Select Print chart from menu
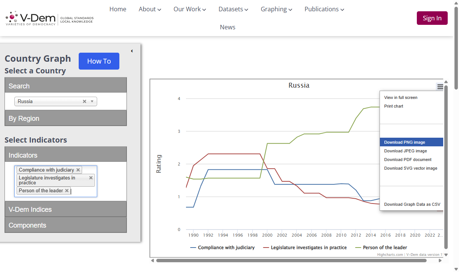The image size is (459, 272). point(412,106)
